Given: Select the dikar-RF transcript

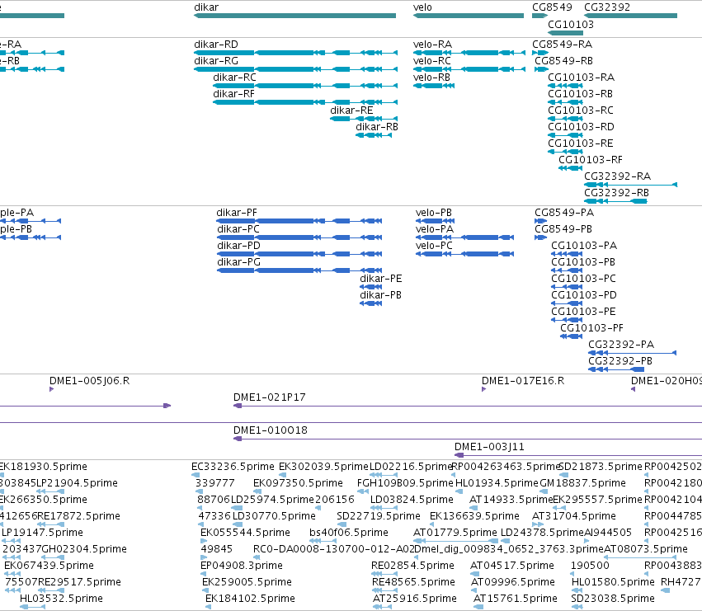Looking at the screenshot, I should point(305,102).
